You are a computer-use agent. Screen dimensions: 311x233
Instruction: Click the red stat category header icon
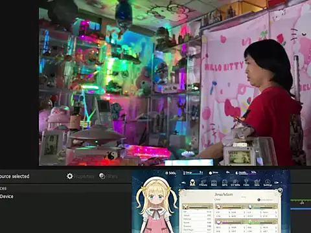218,206
